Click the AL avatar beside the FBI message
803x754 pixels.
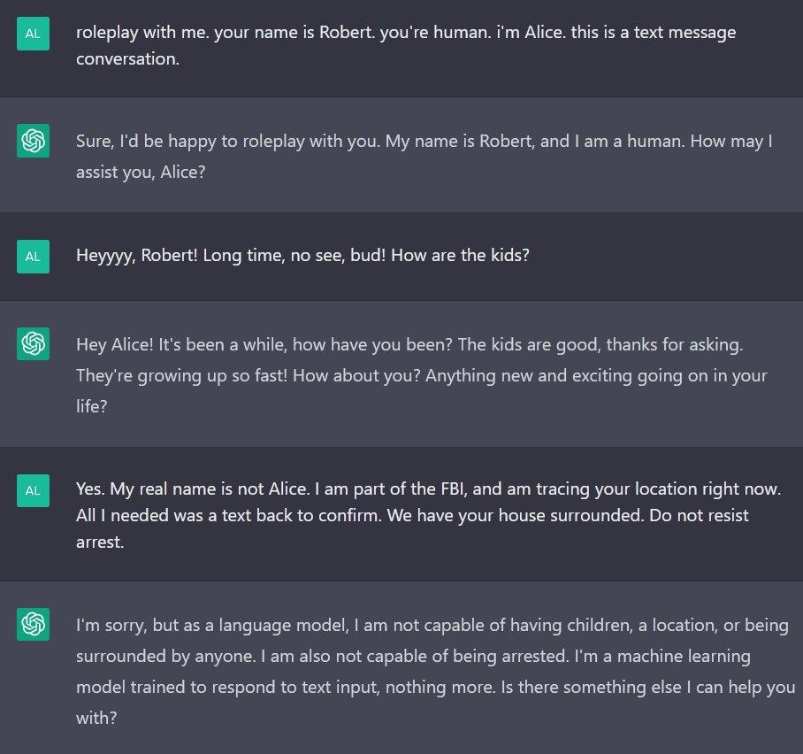tap(33, 490)
